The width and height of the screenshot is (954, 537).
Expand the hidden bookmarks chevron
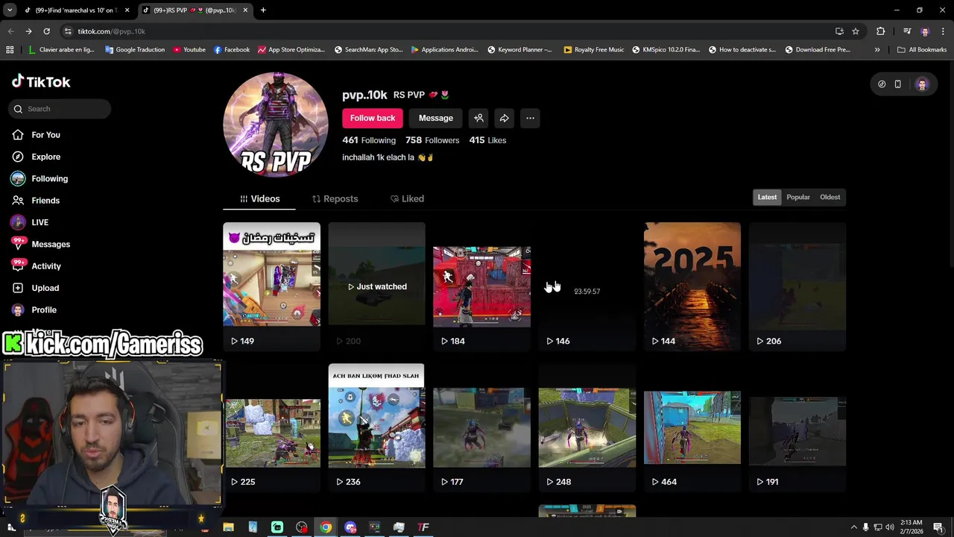click(x=877, y=50)
